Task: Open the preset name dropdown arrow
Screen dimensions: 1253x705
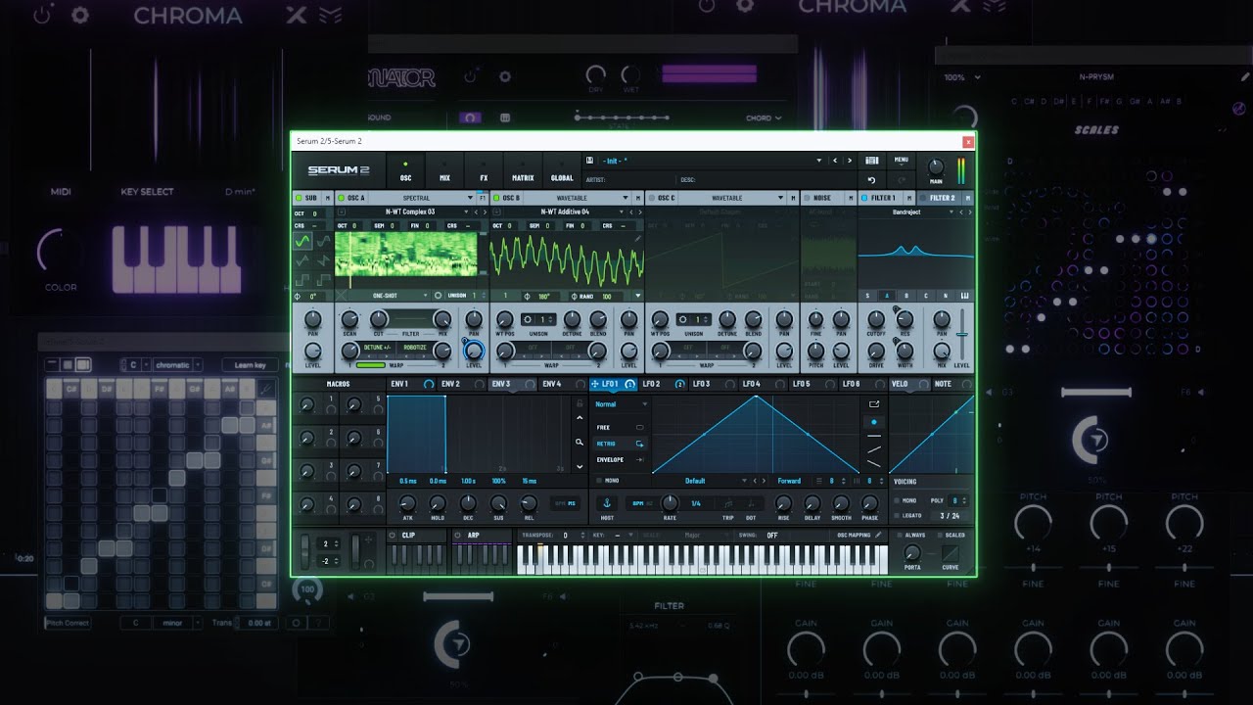Action: [819, 161]
